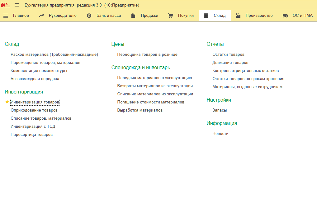Open the hamburger main menu in title bar
This screenshot has width=317, height=206.
pyautogui.click(x=17, y=5)
